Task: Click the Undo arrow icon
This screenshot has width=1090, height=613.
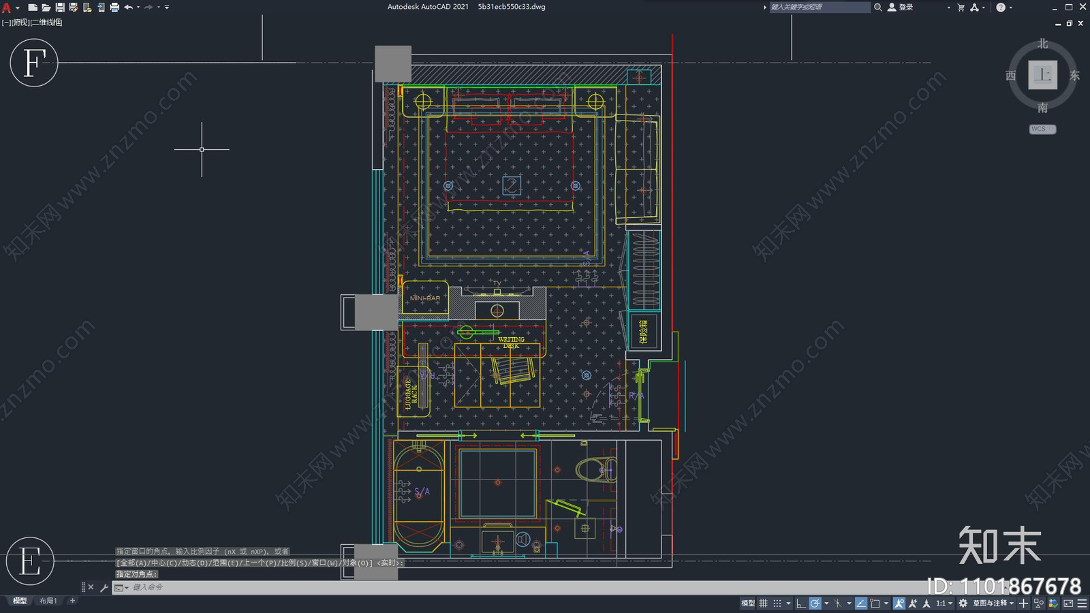Action: coord(128,7)
